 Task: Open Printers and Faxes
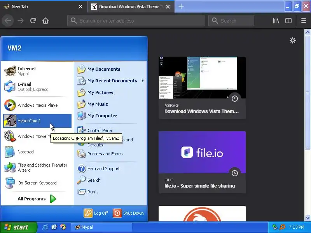110,154
